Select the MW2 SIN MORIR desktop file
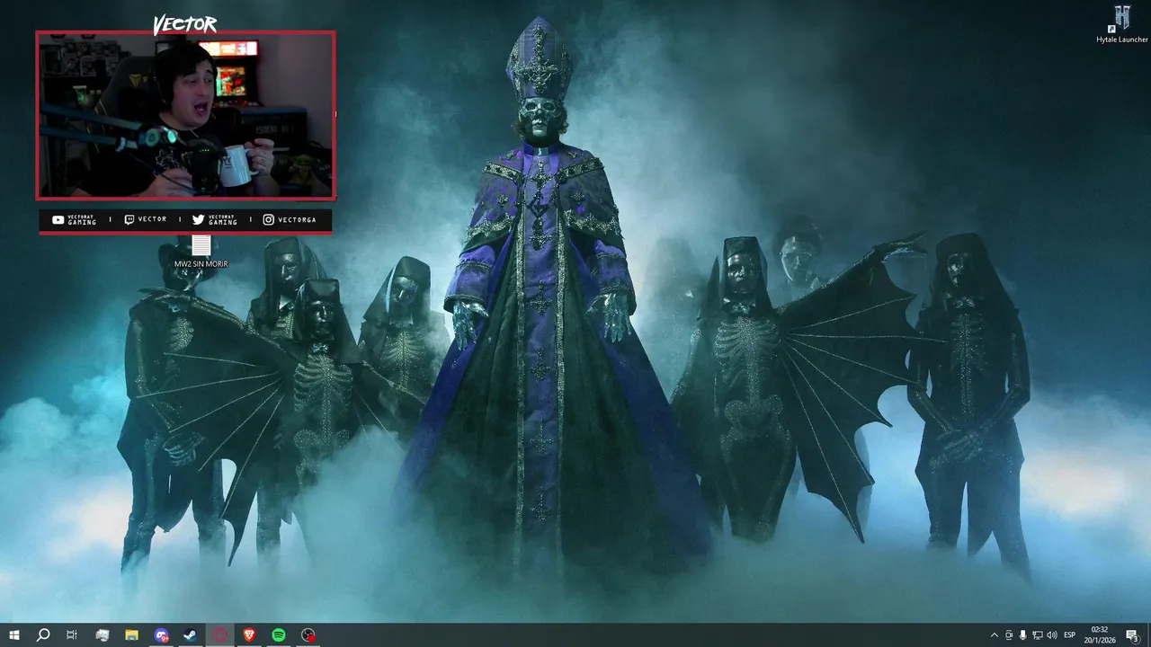 click(201, 252)
